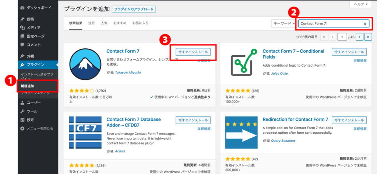Select インストール済みプラグイン submenu item
This screenshot has height=174, width=377.
click(37, 76)
